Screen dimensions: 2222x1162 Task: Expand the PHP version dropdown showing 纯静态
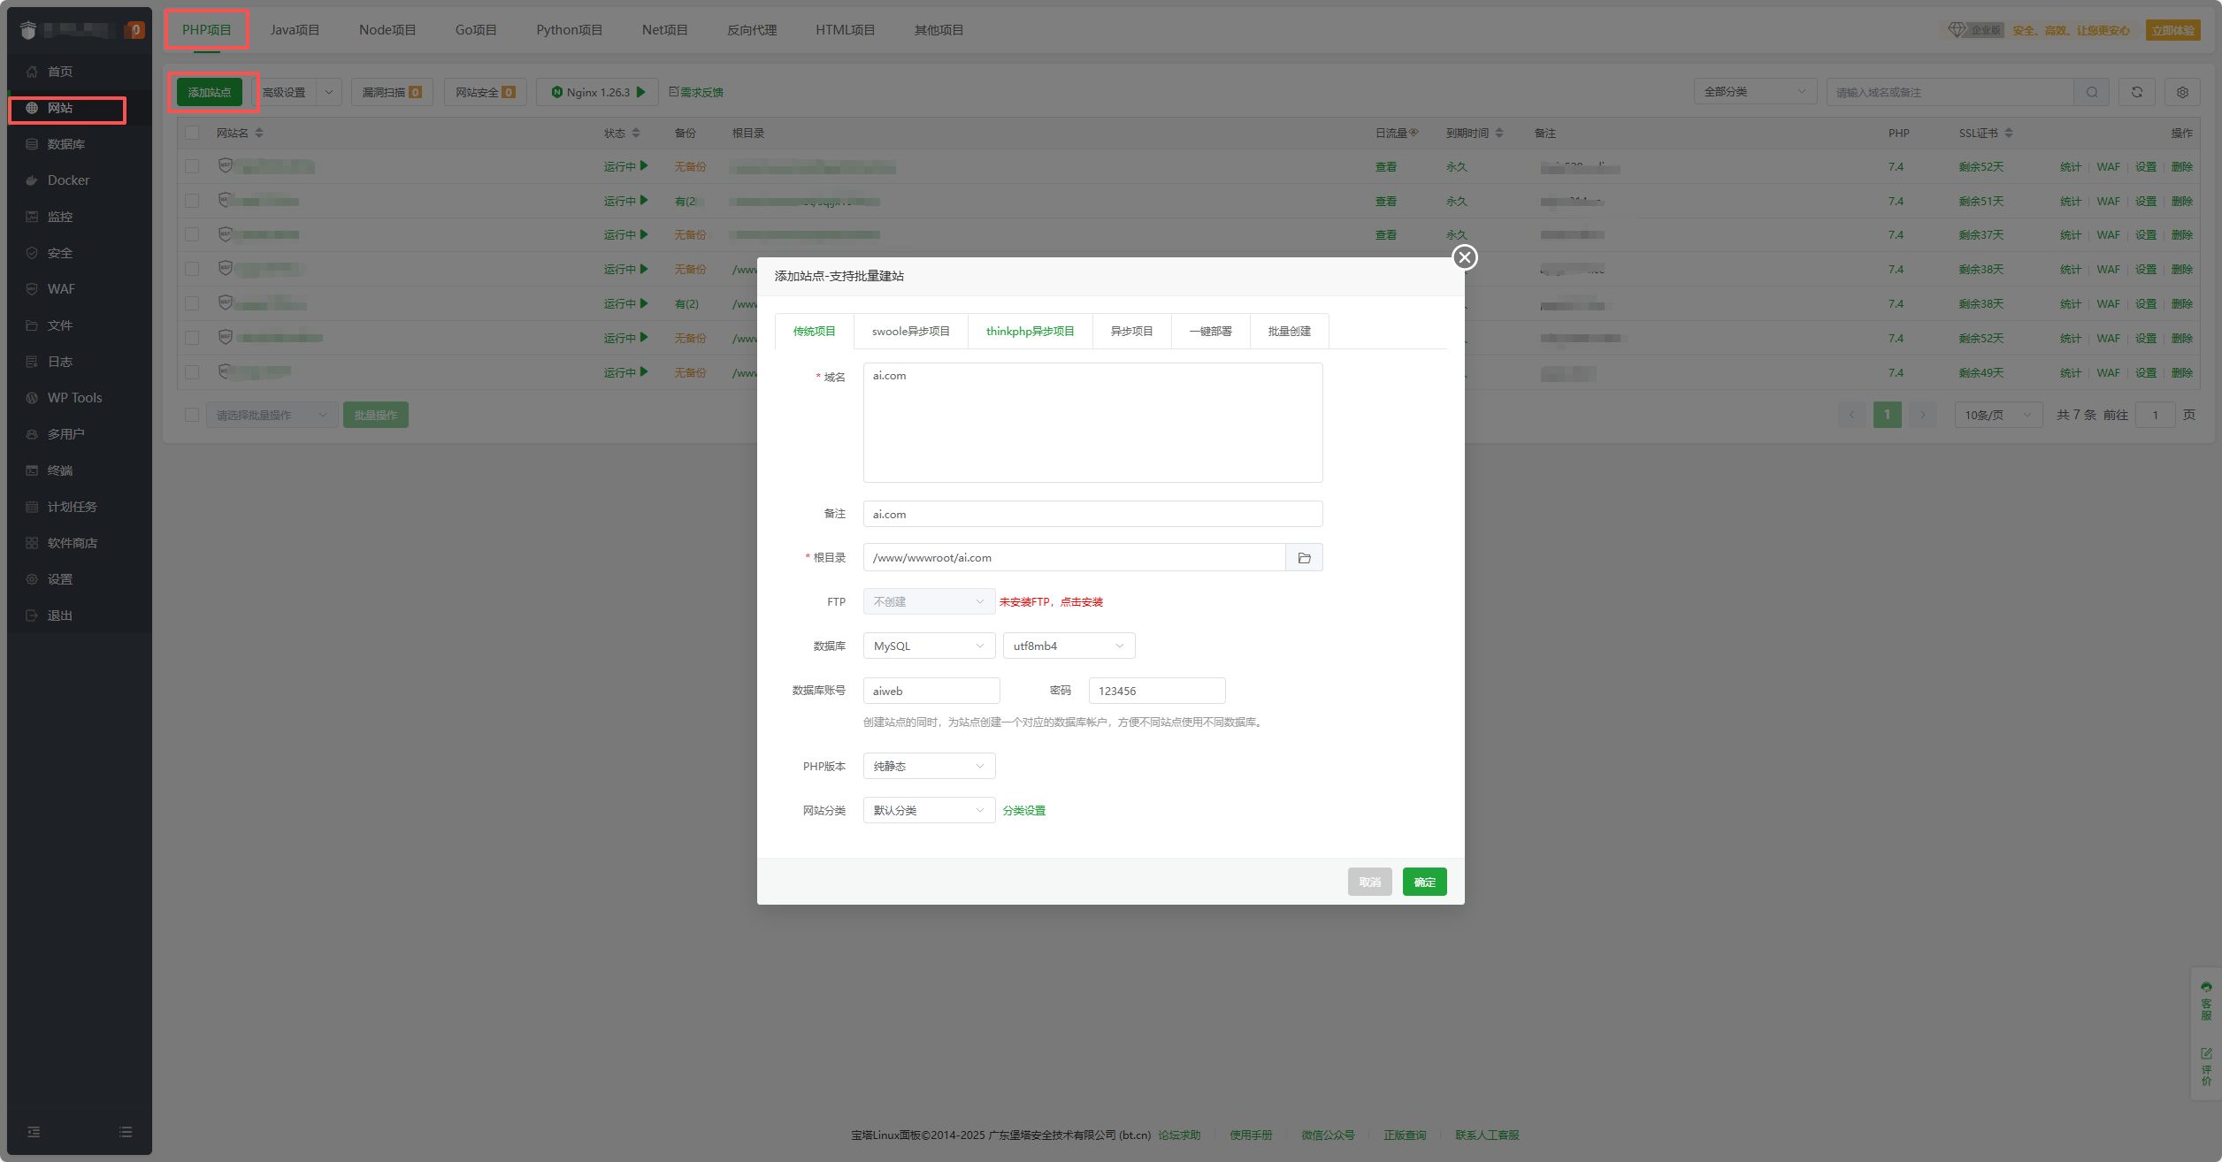coord(929,767)
